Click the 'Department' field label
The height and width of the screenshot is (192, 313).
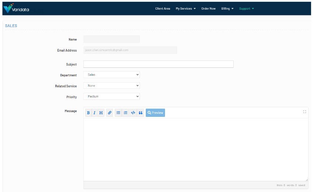(x=69, y=75)
